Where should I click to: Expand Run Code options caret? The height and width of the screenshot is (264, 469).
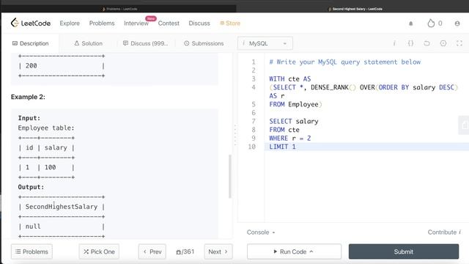pyautogui.click(x=311, y=252)
